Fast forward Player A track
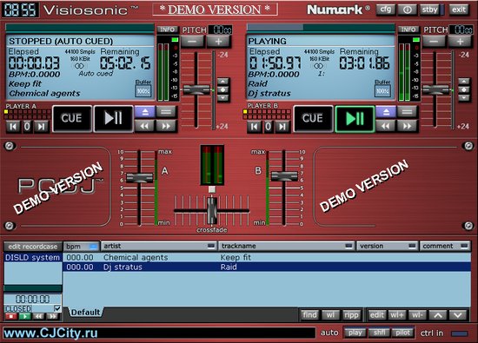Image resolution: width=478 pixels, height=343 pixels. point(166,126)
